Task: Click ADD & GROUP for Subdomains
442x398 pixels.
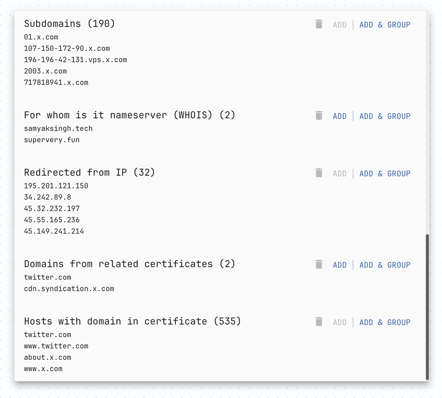Action: 385,24
